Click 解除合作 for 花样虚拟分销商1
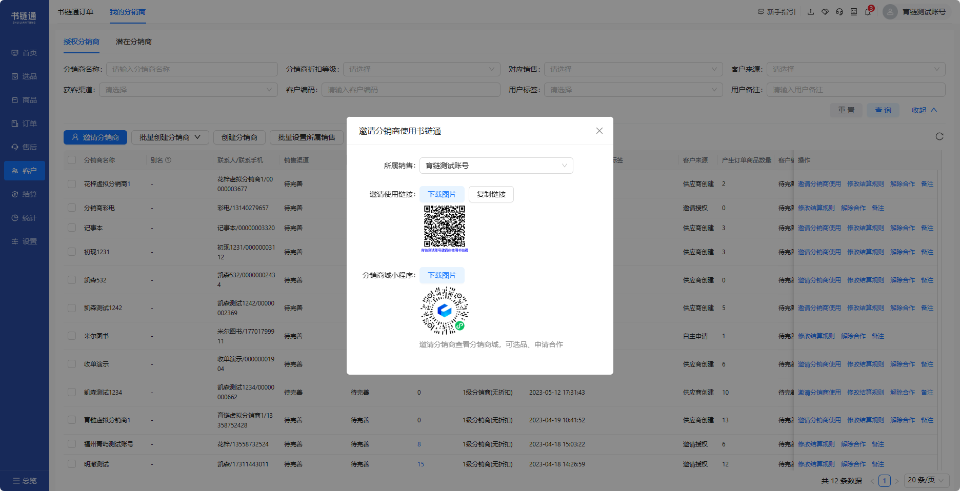Screen dimensions: 960x491 [903, 184]
